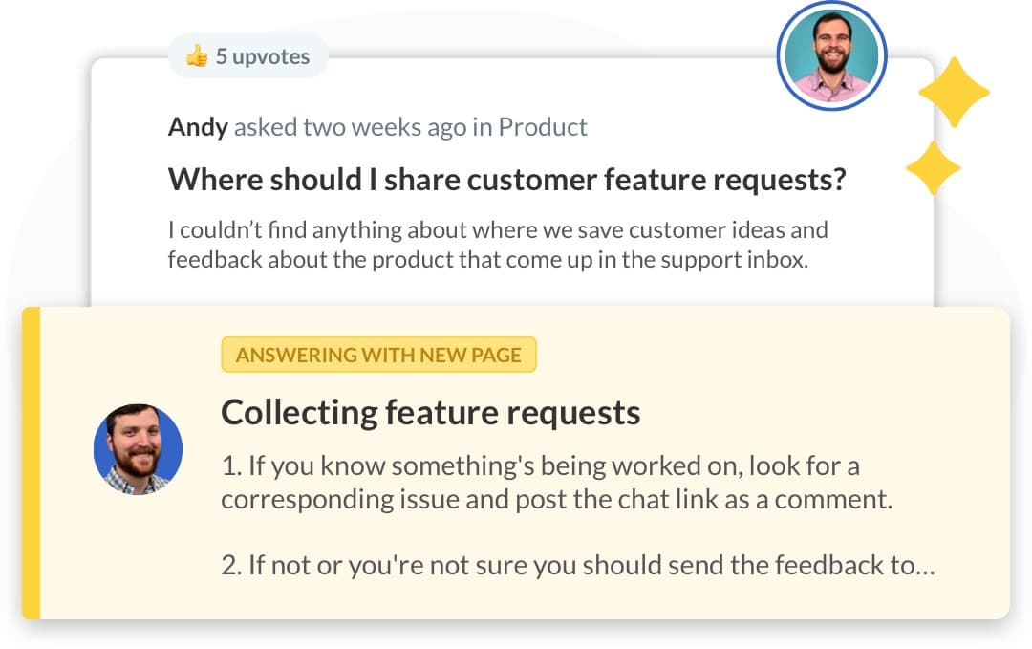Click the small yellow sparkle star
This screenshot has width=1032, height=649.
click(x=933, y=167)
